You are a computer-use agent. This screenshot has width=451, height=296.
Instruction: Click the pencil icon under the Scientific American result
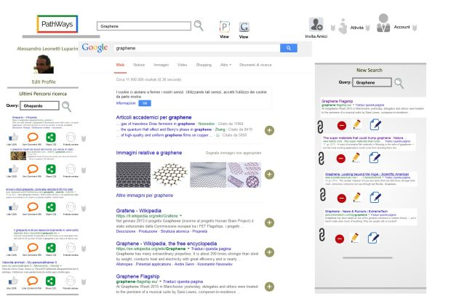pyautogui.click(x=356, y=197)
